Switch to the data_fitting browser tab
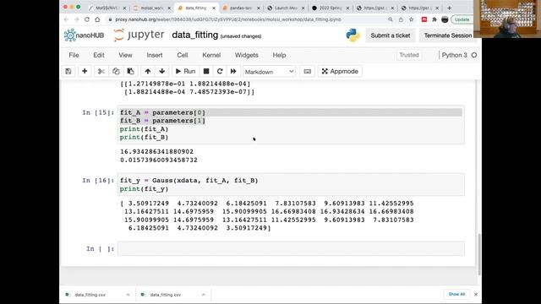The image size is (541, 304). point(195,8)
